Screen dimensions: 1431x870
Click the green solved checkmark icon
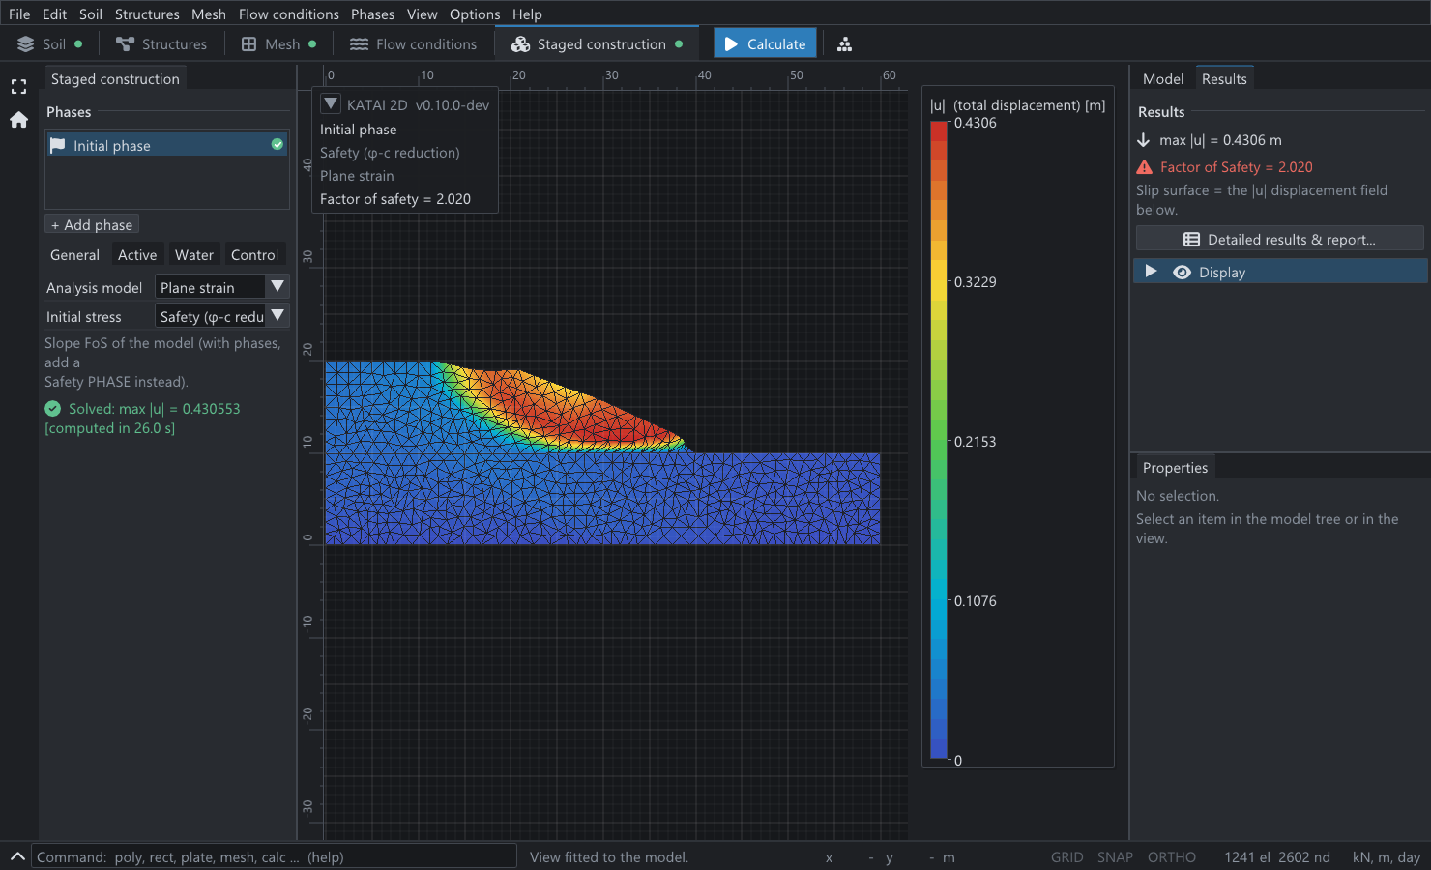(x=53, y=409)
